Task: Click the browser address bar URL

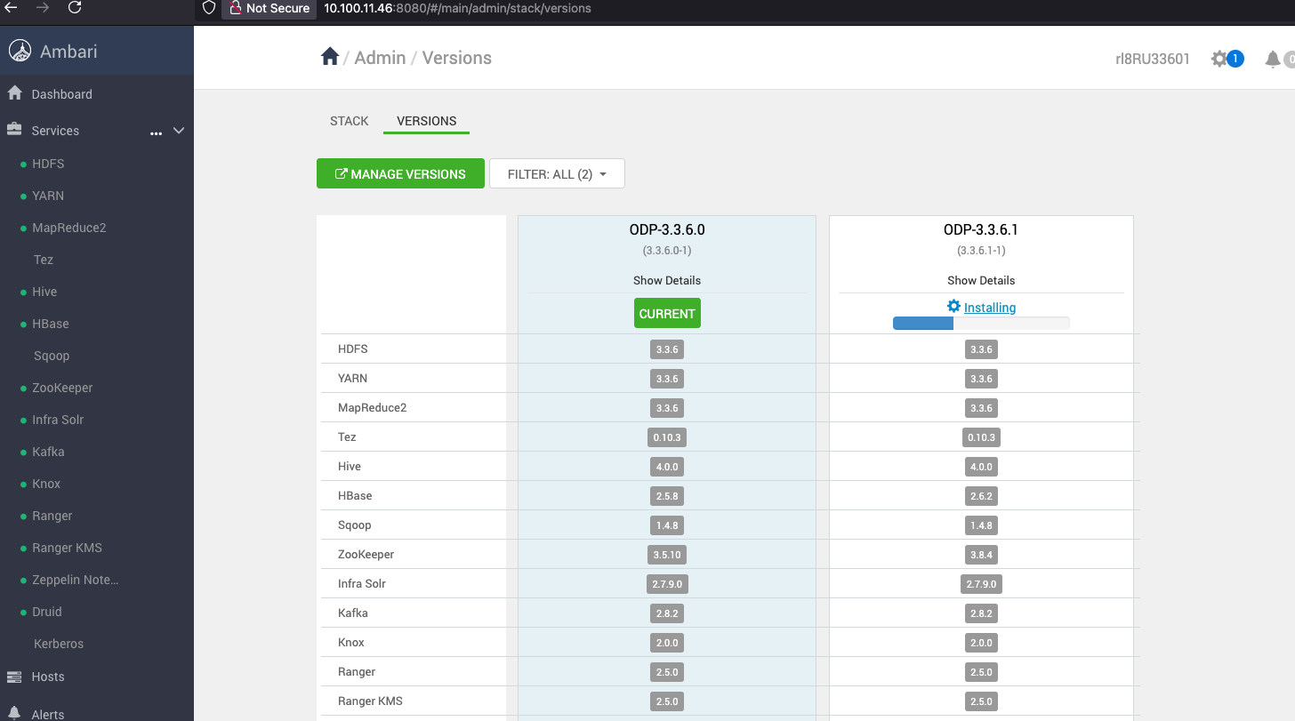Action: click(457, 8)
